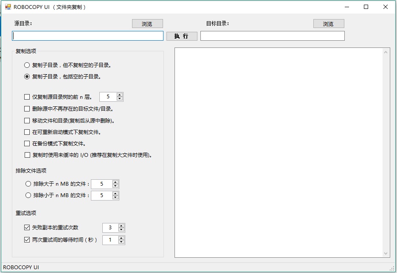Decrease 失败副本的重试次数 spinner value
This screenshot has width=397, height=273.
click(x=121, y=230)
